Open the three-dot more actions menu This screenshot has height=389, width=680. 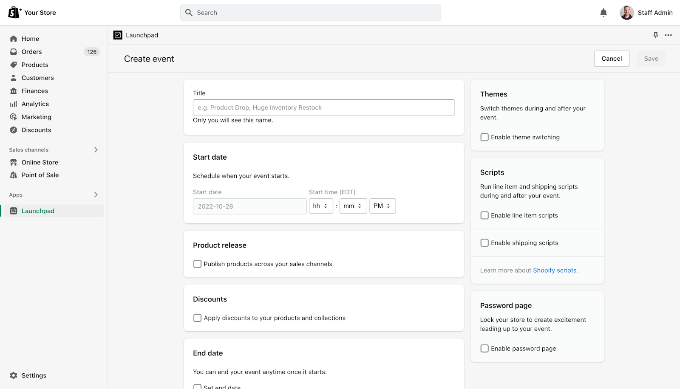point(669,35)
